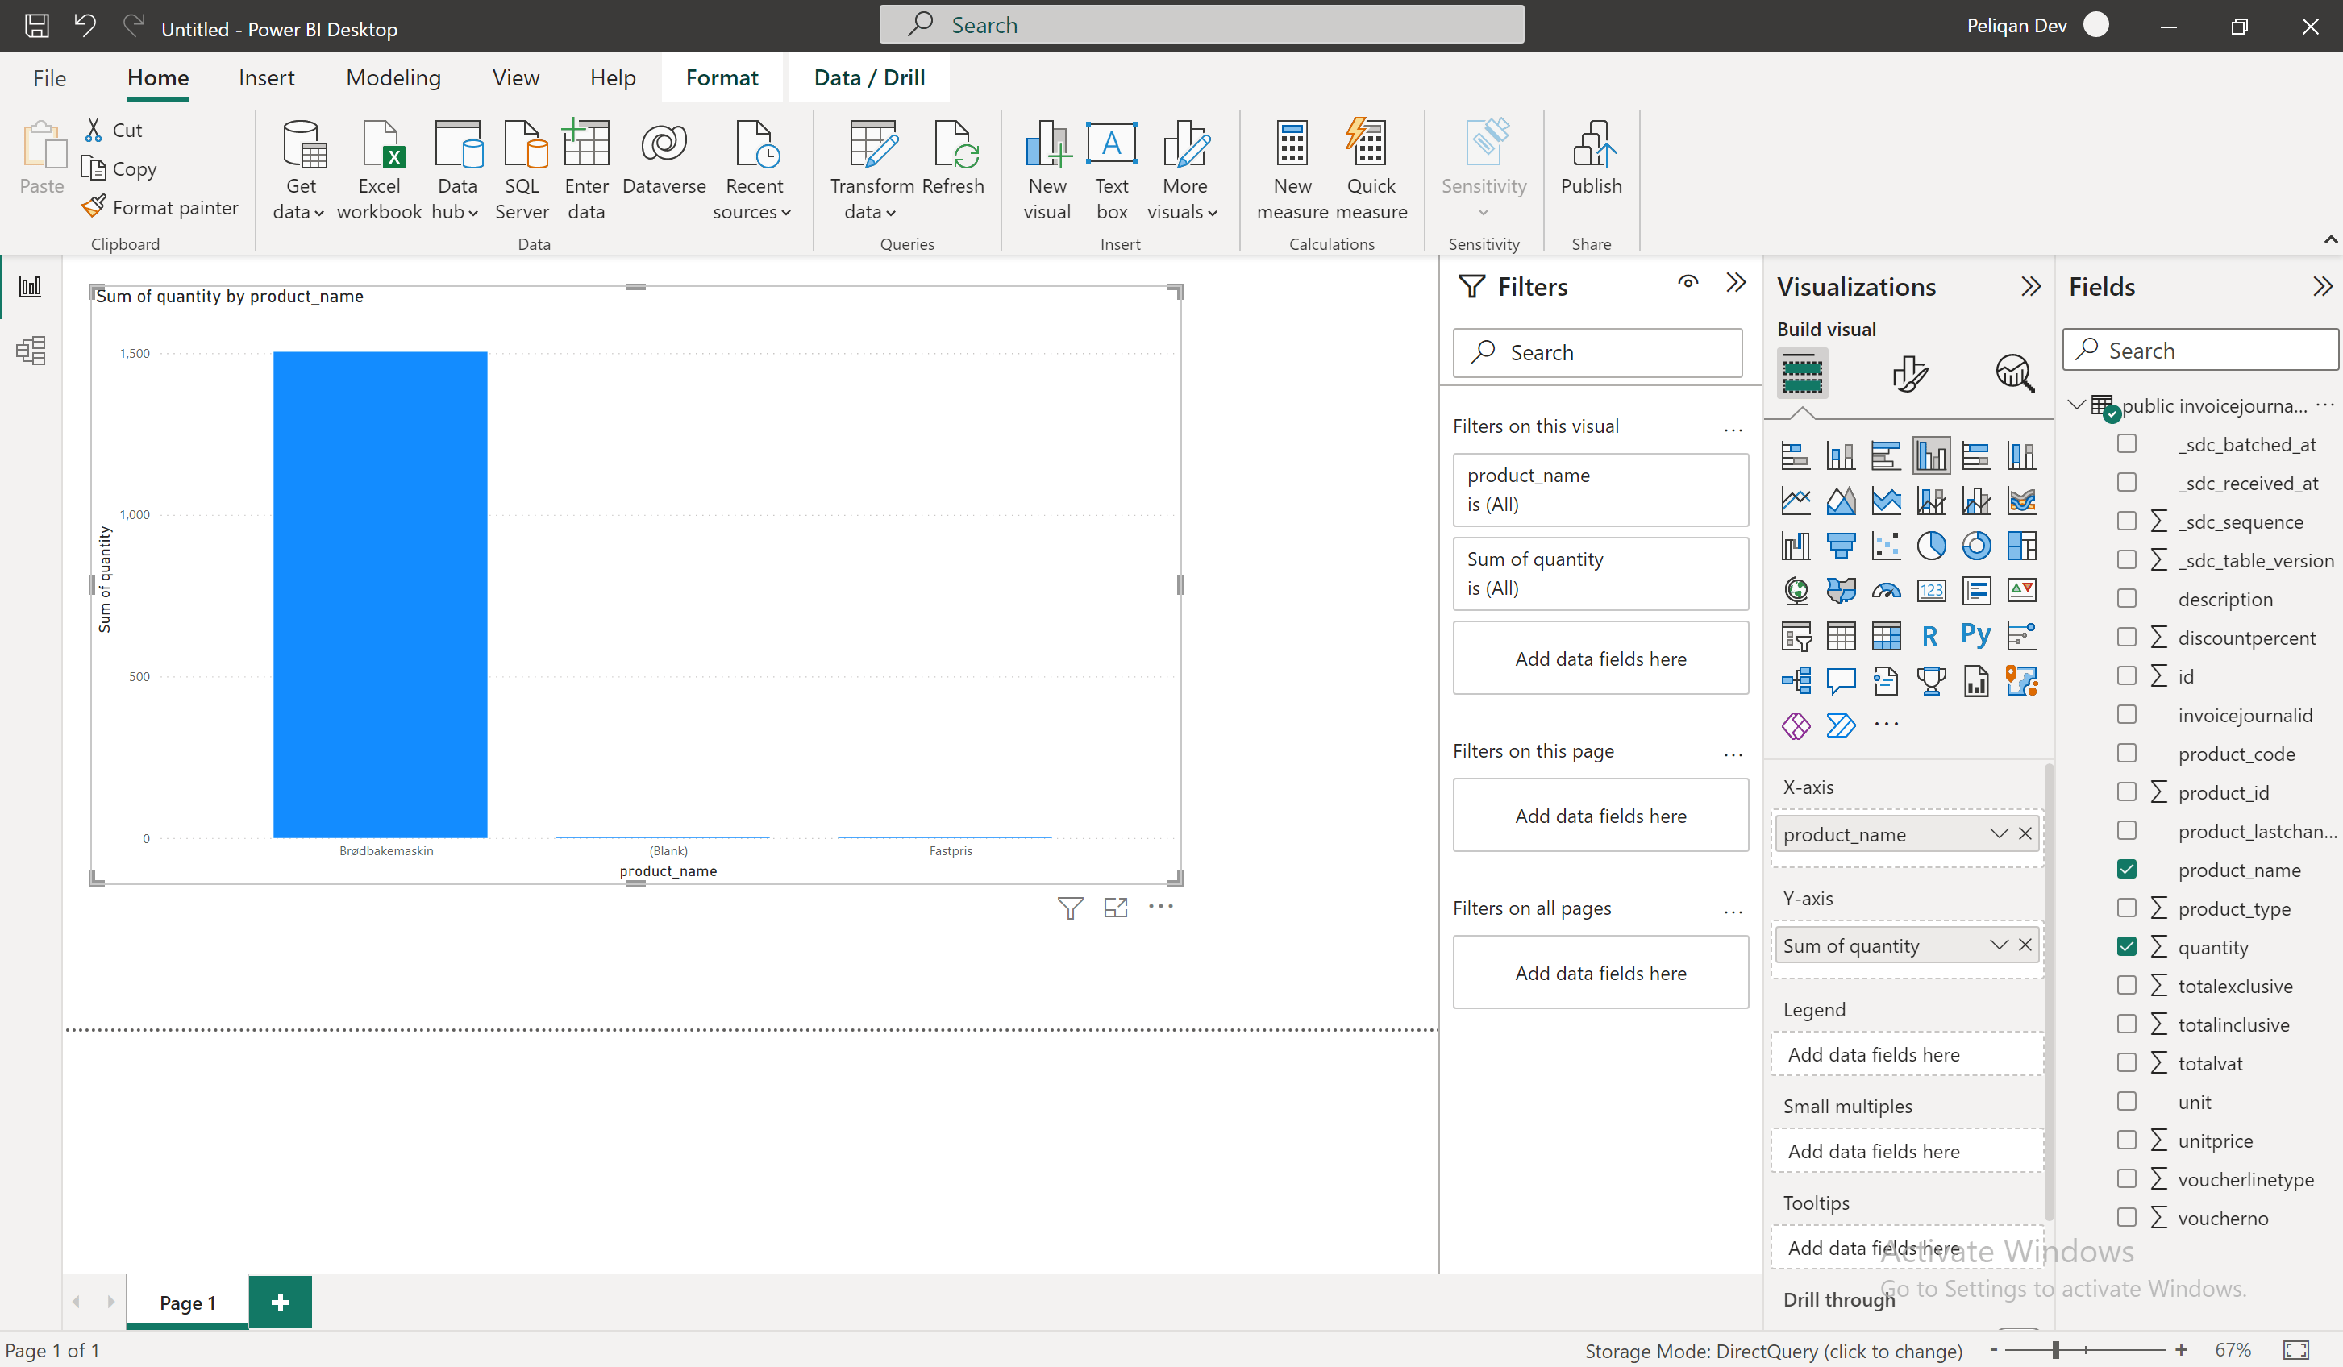The width and height of the screenshot is (2343, 1367).
Task: Add a new report page
Action: 280,1302
